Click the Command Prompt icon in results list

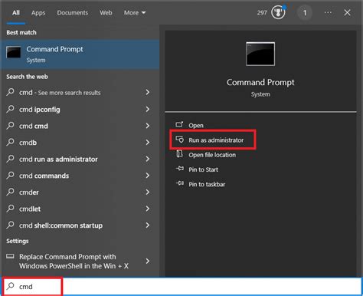[14, 52]
